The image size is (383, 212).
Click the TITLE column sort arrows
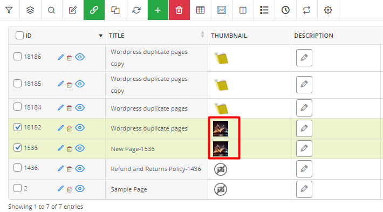point(202,34)
